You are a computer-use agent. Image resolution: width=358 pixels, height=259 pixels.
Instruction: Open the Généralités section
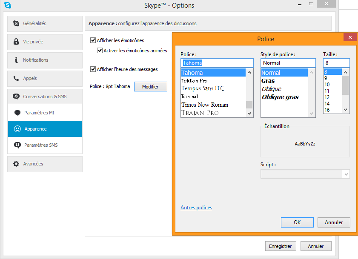(45, 23)
